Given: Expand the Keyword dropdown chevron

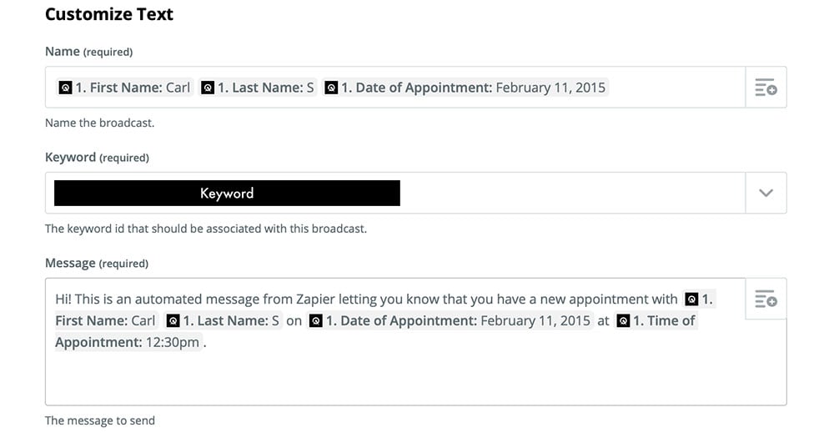Looking at the screenshot, I should coord(766,193).
